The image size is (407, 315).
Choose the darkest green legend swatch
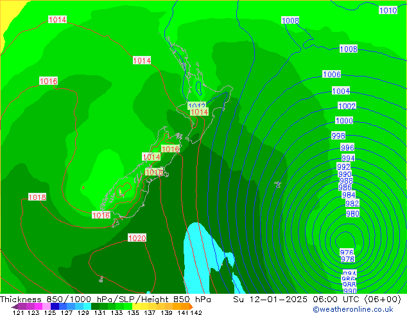pyautogui.click(x=95, y=307)
